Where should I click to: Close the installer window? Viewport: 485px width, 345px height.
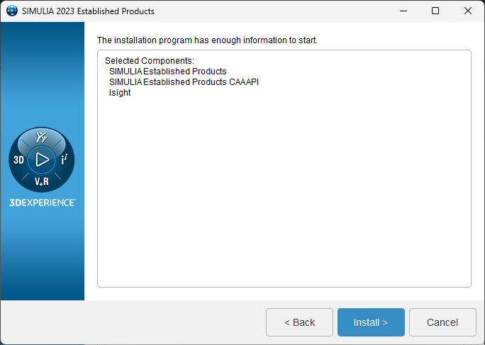(x=468, y=11)
